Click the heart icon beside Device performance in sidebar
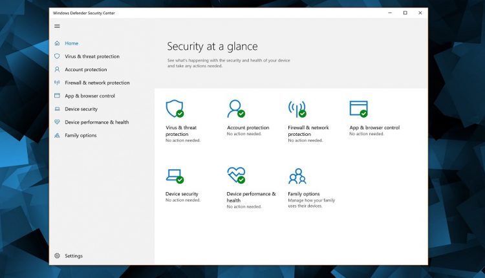Screen dimensions: 485x278 coord(57,122)
